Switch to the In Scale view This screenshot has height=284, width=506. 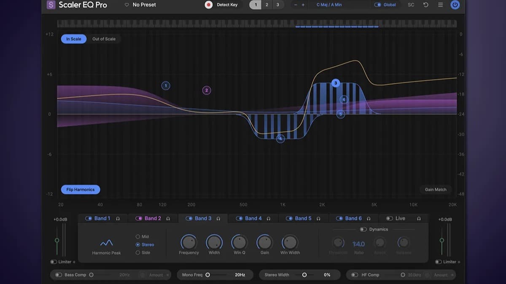pos(74,39)
